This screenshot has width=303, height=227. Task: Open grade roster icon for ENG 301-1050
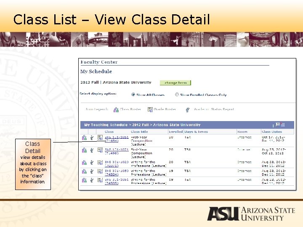(x=100, y=171)
